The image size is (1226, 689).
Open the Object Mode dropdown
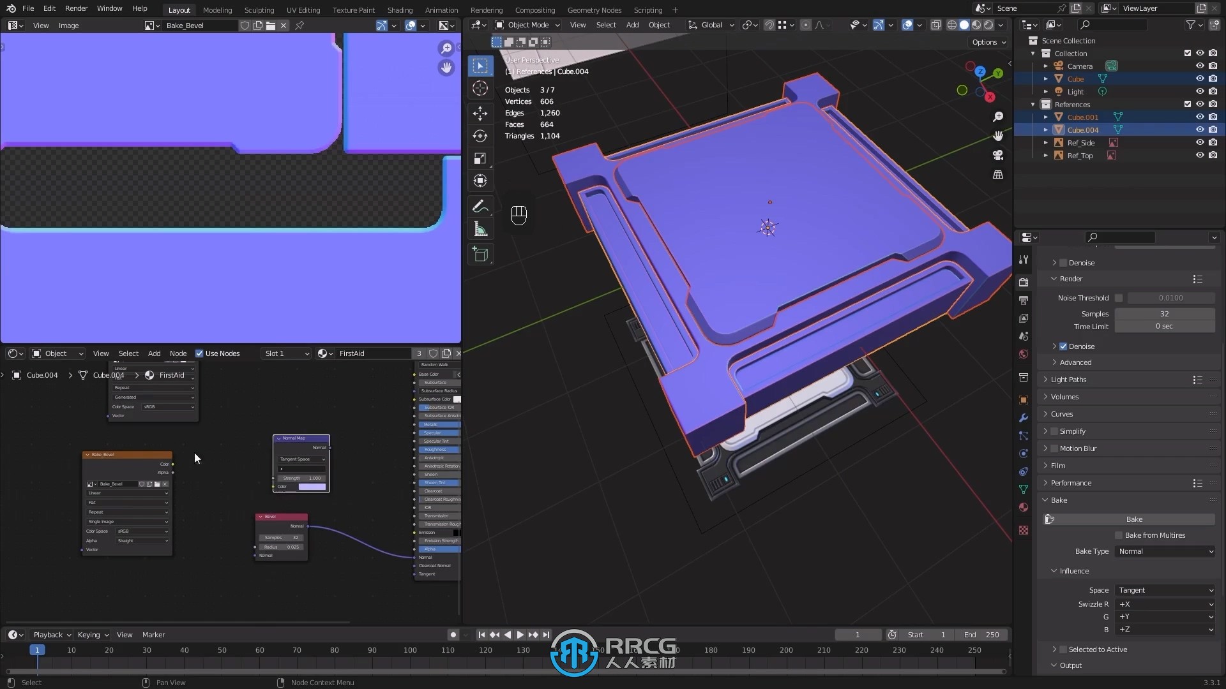527,25
